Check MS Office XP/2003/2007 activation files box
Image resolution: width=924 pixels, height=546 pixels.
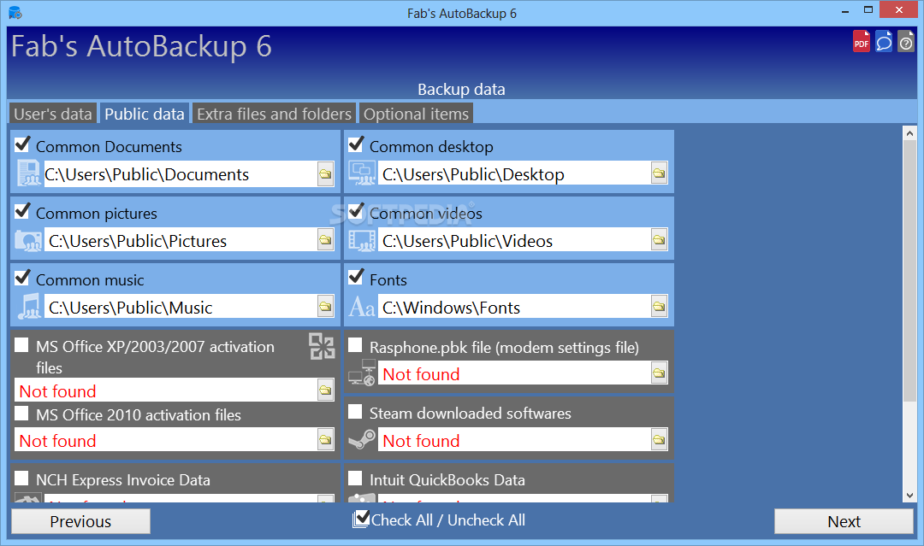click(x=21, y=345)
